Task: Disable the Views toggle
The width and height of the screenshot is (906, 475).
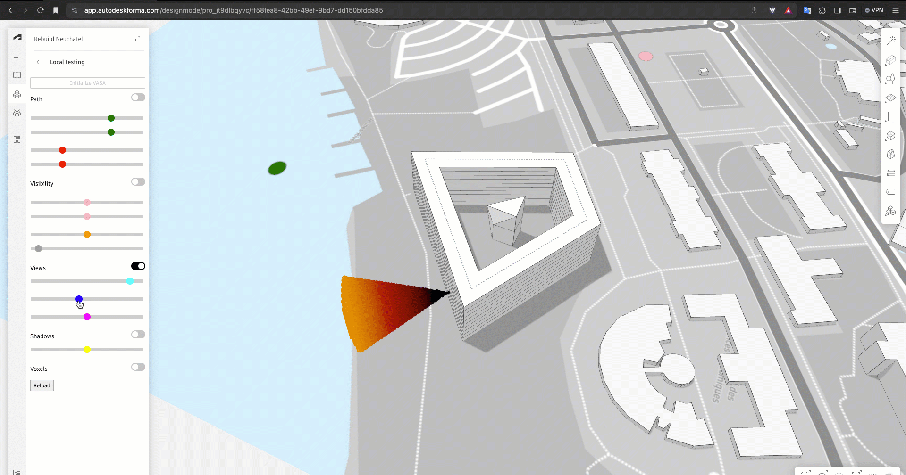Action: 138,266
